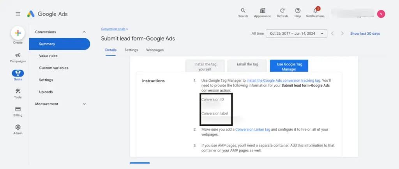The image size is (399, 169).
Task: Open the hamburger main menu
Action: tap(18, 14)
